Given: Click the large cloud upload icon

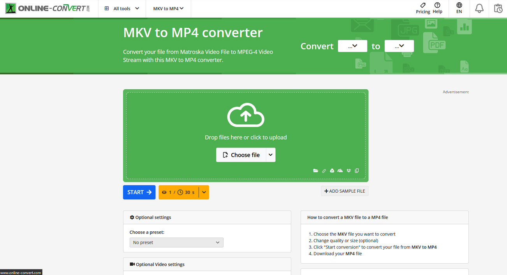Looking at the screenshot, I should 246,115.
